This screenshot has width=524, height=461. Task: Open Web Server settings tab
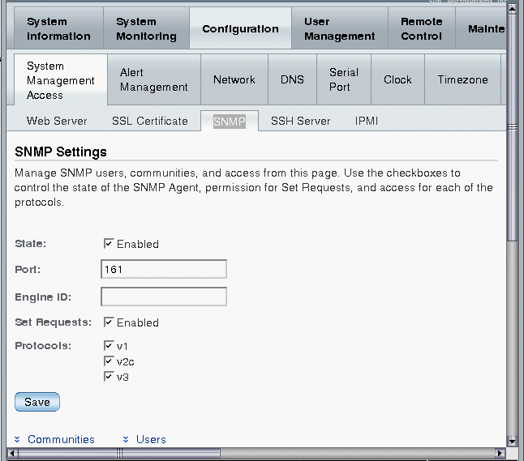pos(57,121)
